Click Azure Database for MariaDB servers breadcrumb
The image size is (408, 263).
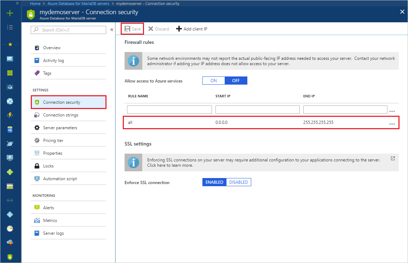click(78, 4)
